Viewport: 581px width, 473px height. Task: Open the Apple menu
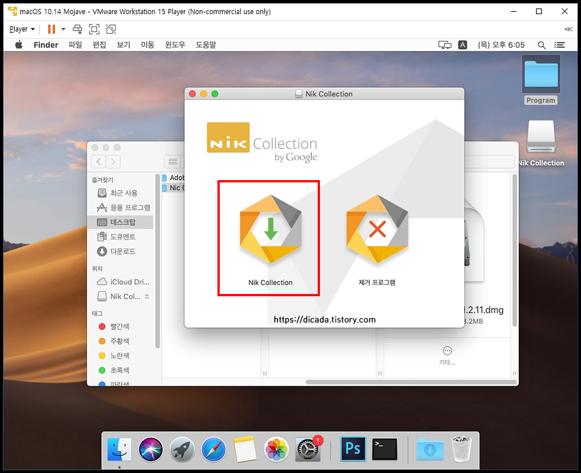point(19,45)
